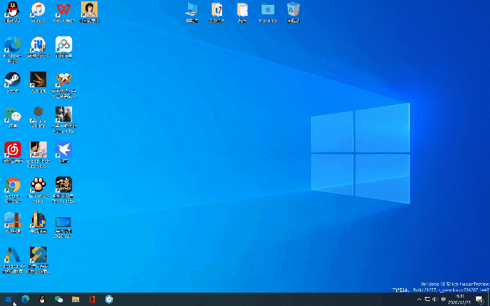Launch Steam from the desktop
Viewport: 490px width, 306px height.
coord(13,80)
